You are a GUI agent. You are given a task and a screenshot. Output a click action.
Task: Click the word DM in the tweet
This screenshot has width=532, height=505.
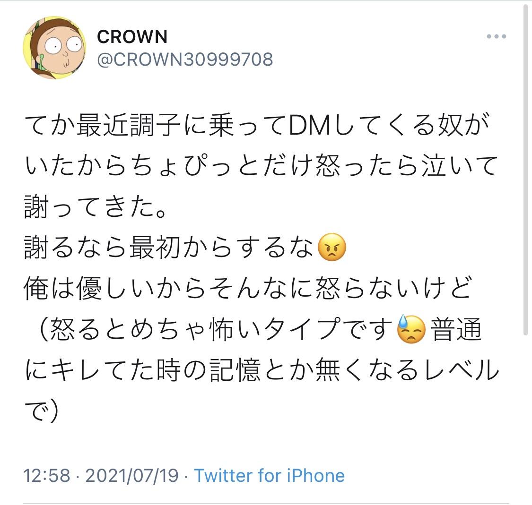[309, 125]
